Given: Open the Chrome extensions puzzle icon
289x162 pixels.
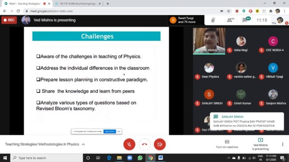Looking at the screenshot, I should click(x=270, y=11).
